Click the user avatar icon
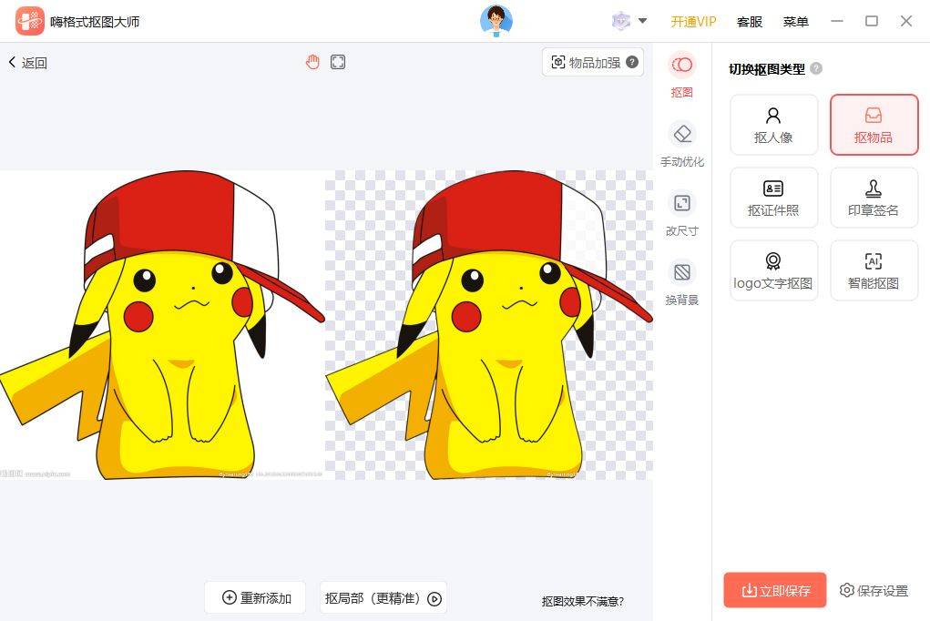The height and width of the screenshot is (621, 930). 496,21
